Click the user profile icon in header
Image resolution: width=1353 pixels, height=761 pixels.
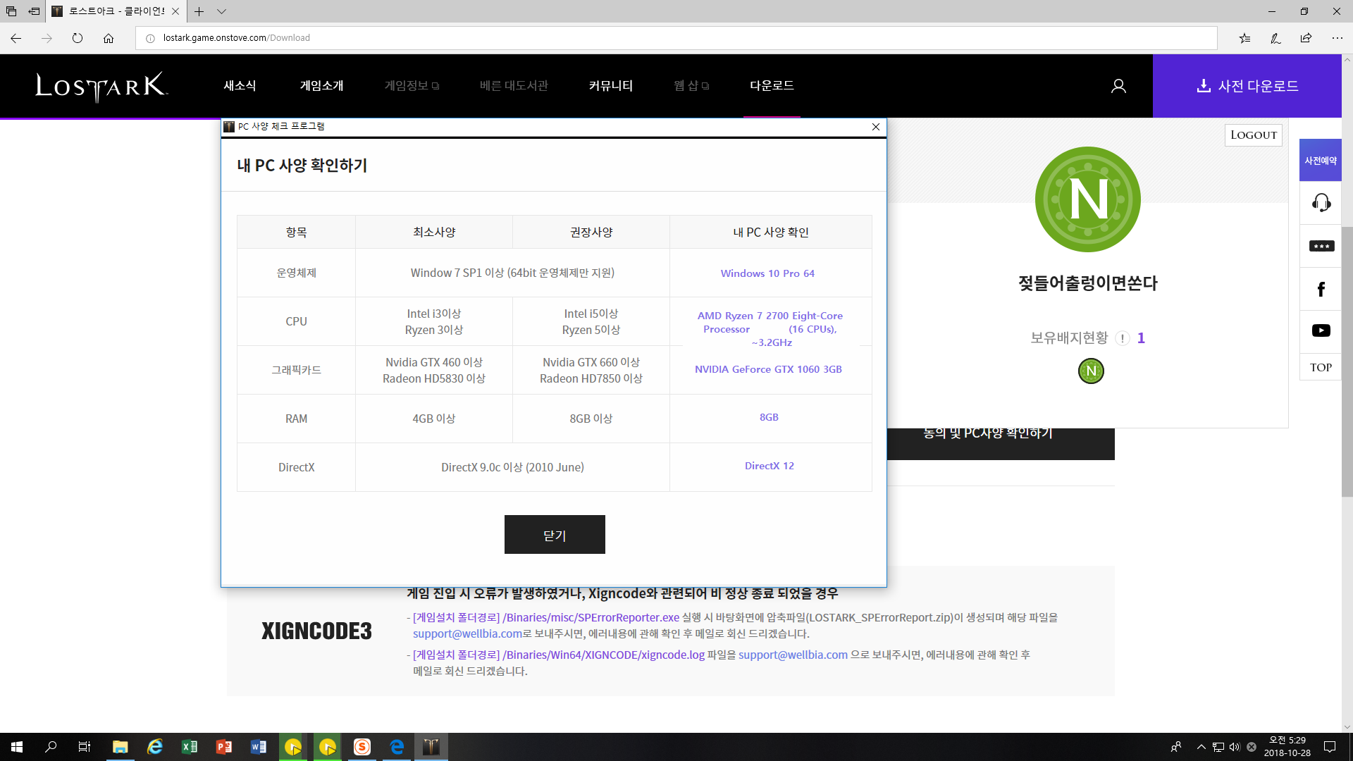(1118, 86)
